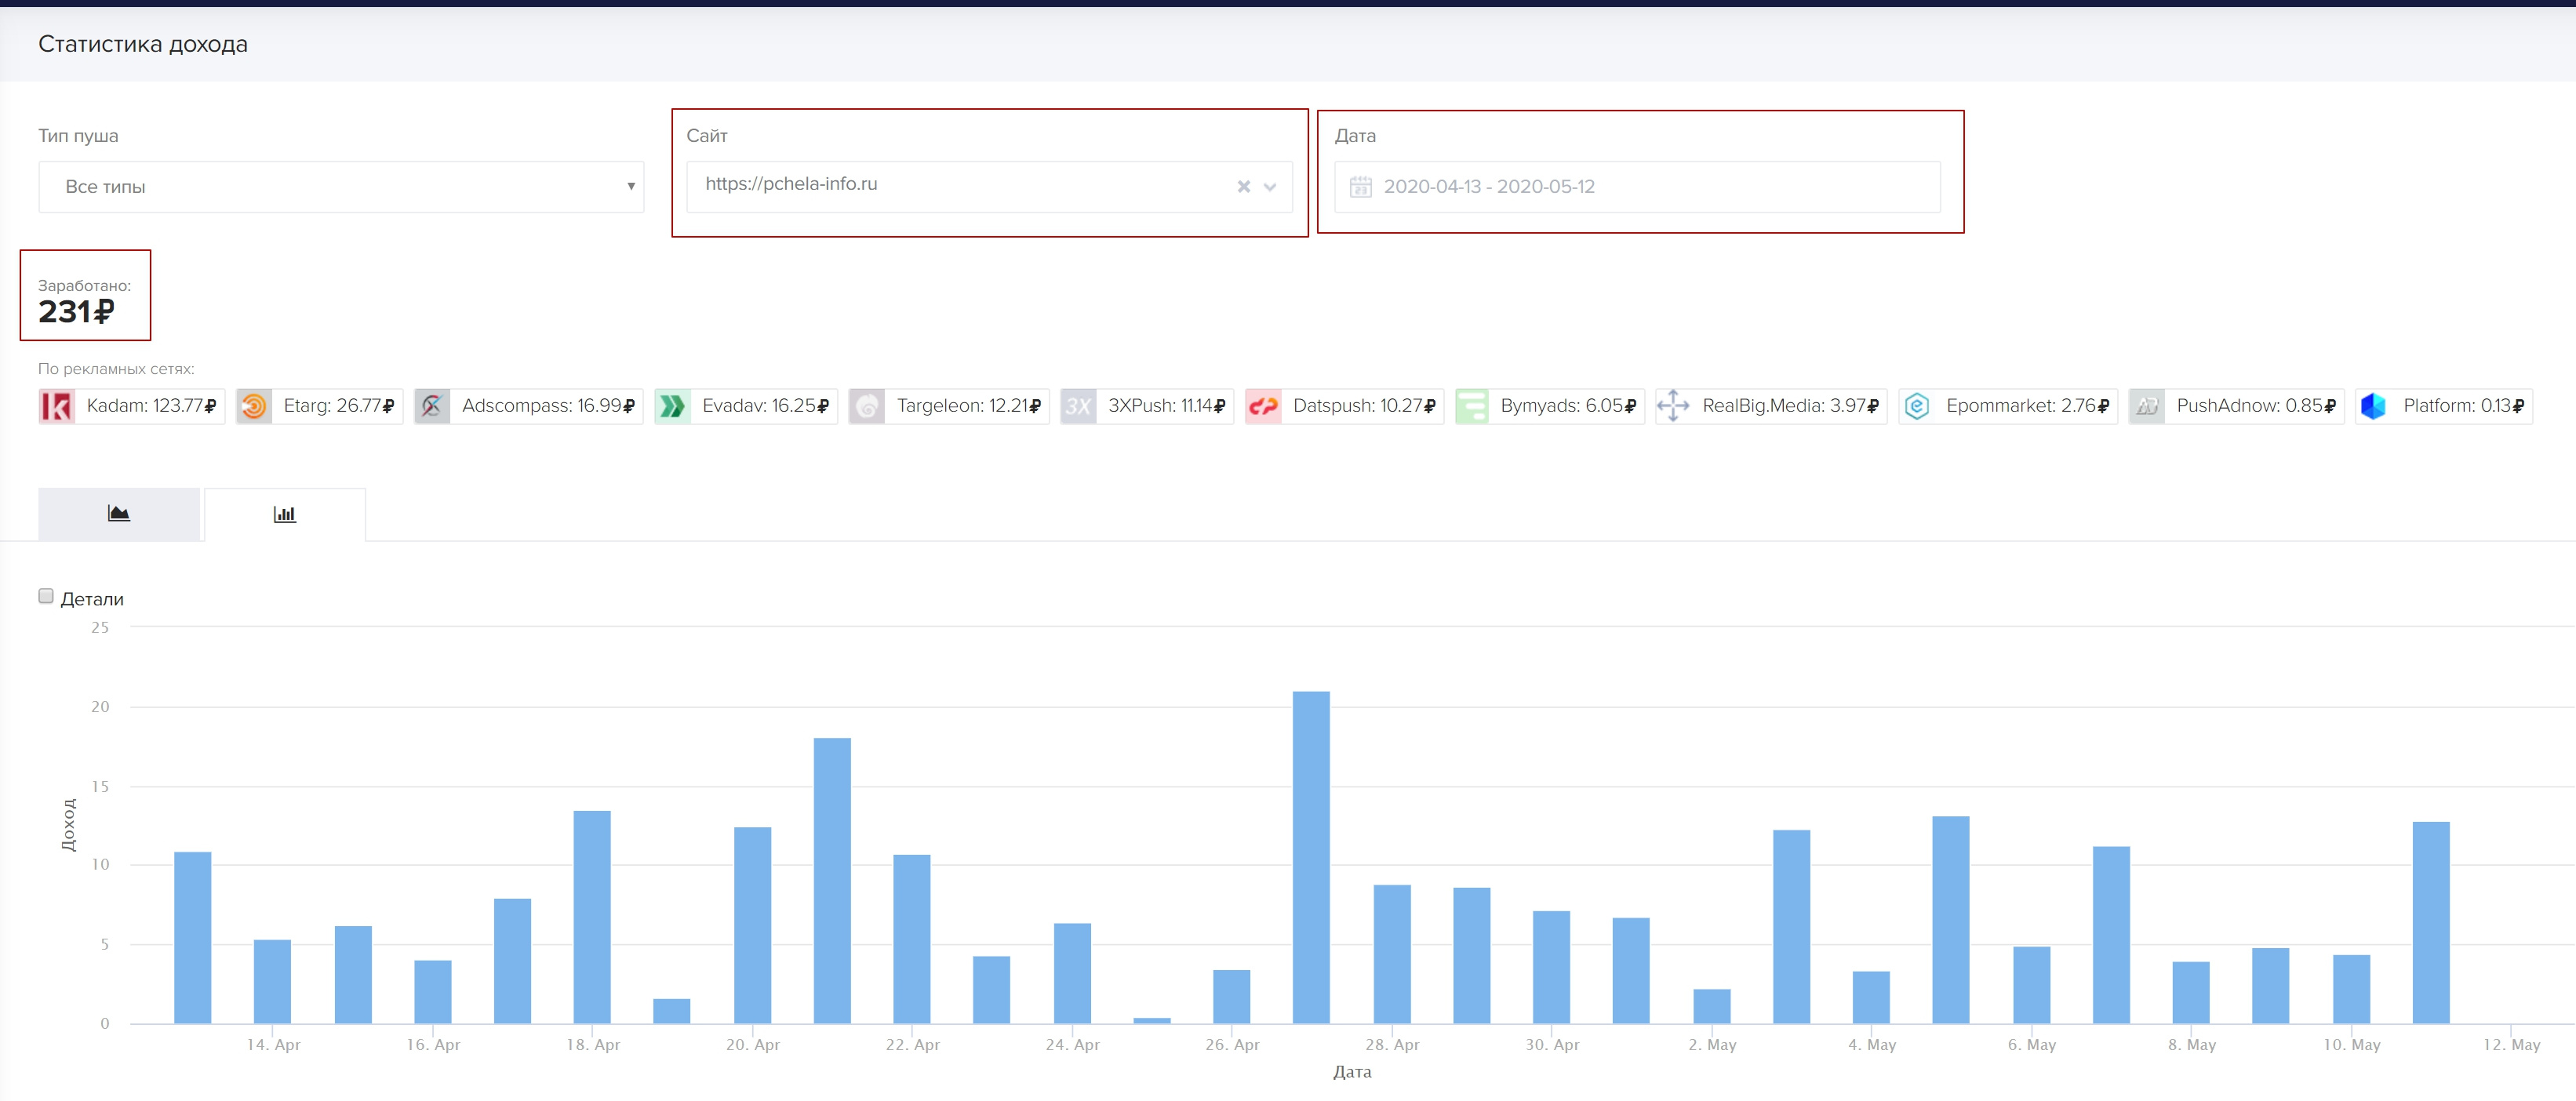This screenshot has height=1101, width=2576.
Task: Click the calendar icon in date field
Action: (1360, 187)
